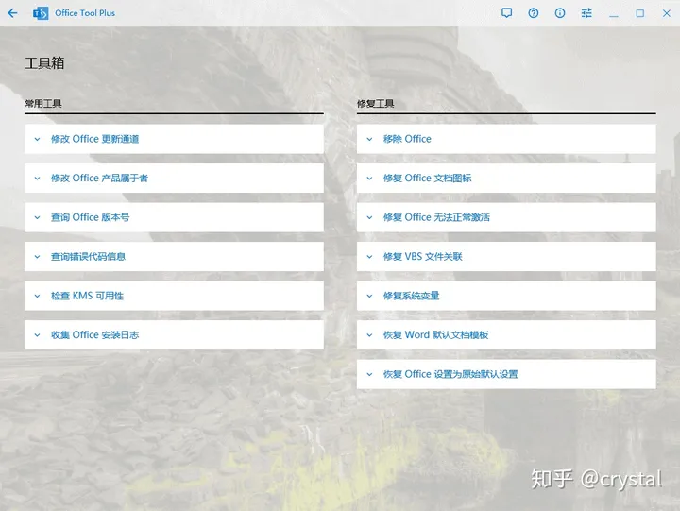
Task: Expand chevron for 查询 Office 版本号
Action: (37, 217)
